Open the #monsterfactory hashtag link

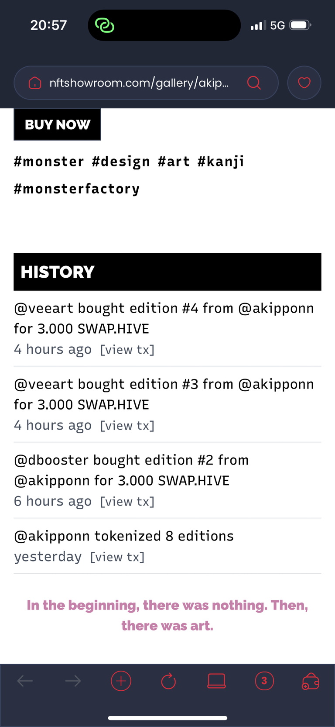[77, 189]
